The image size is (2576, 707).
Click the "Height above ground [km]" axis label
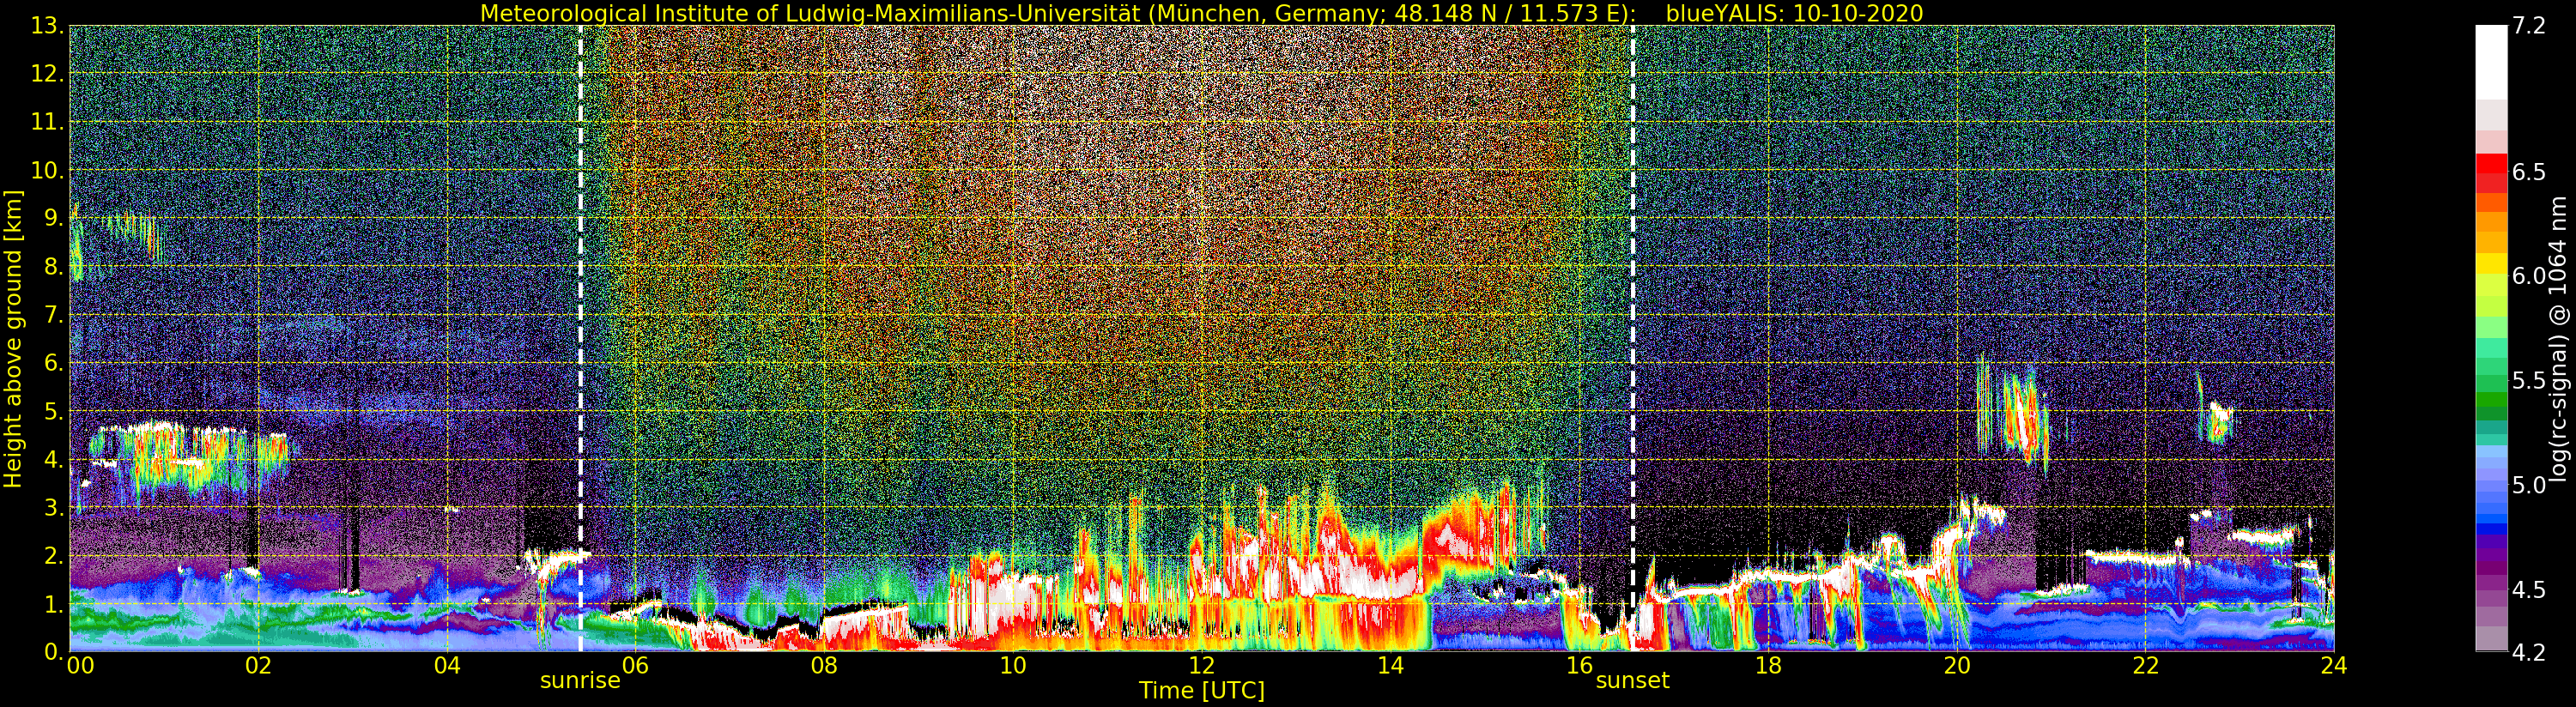coord(13,338)
